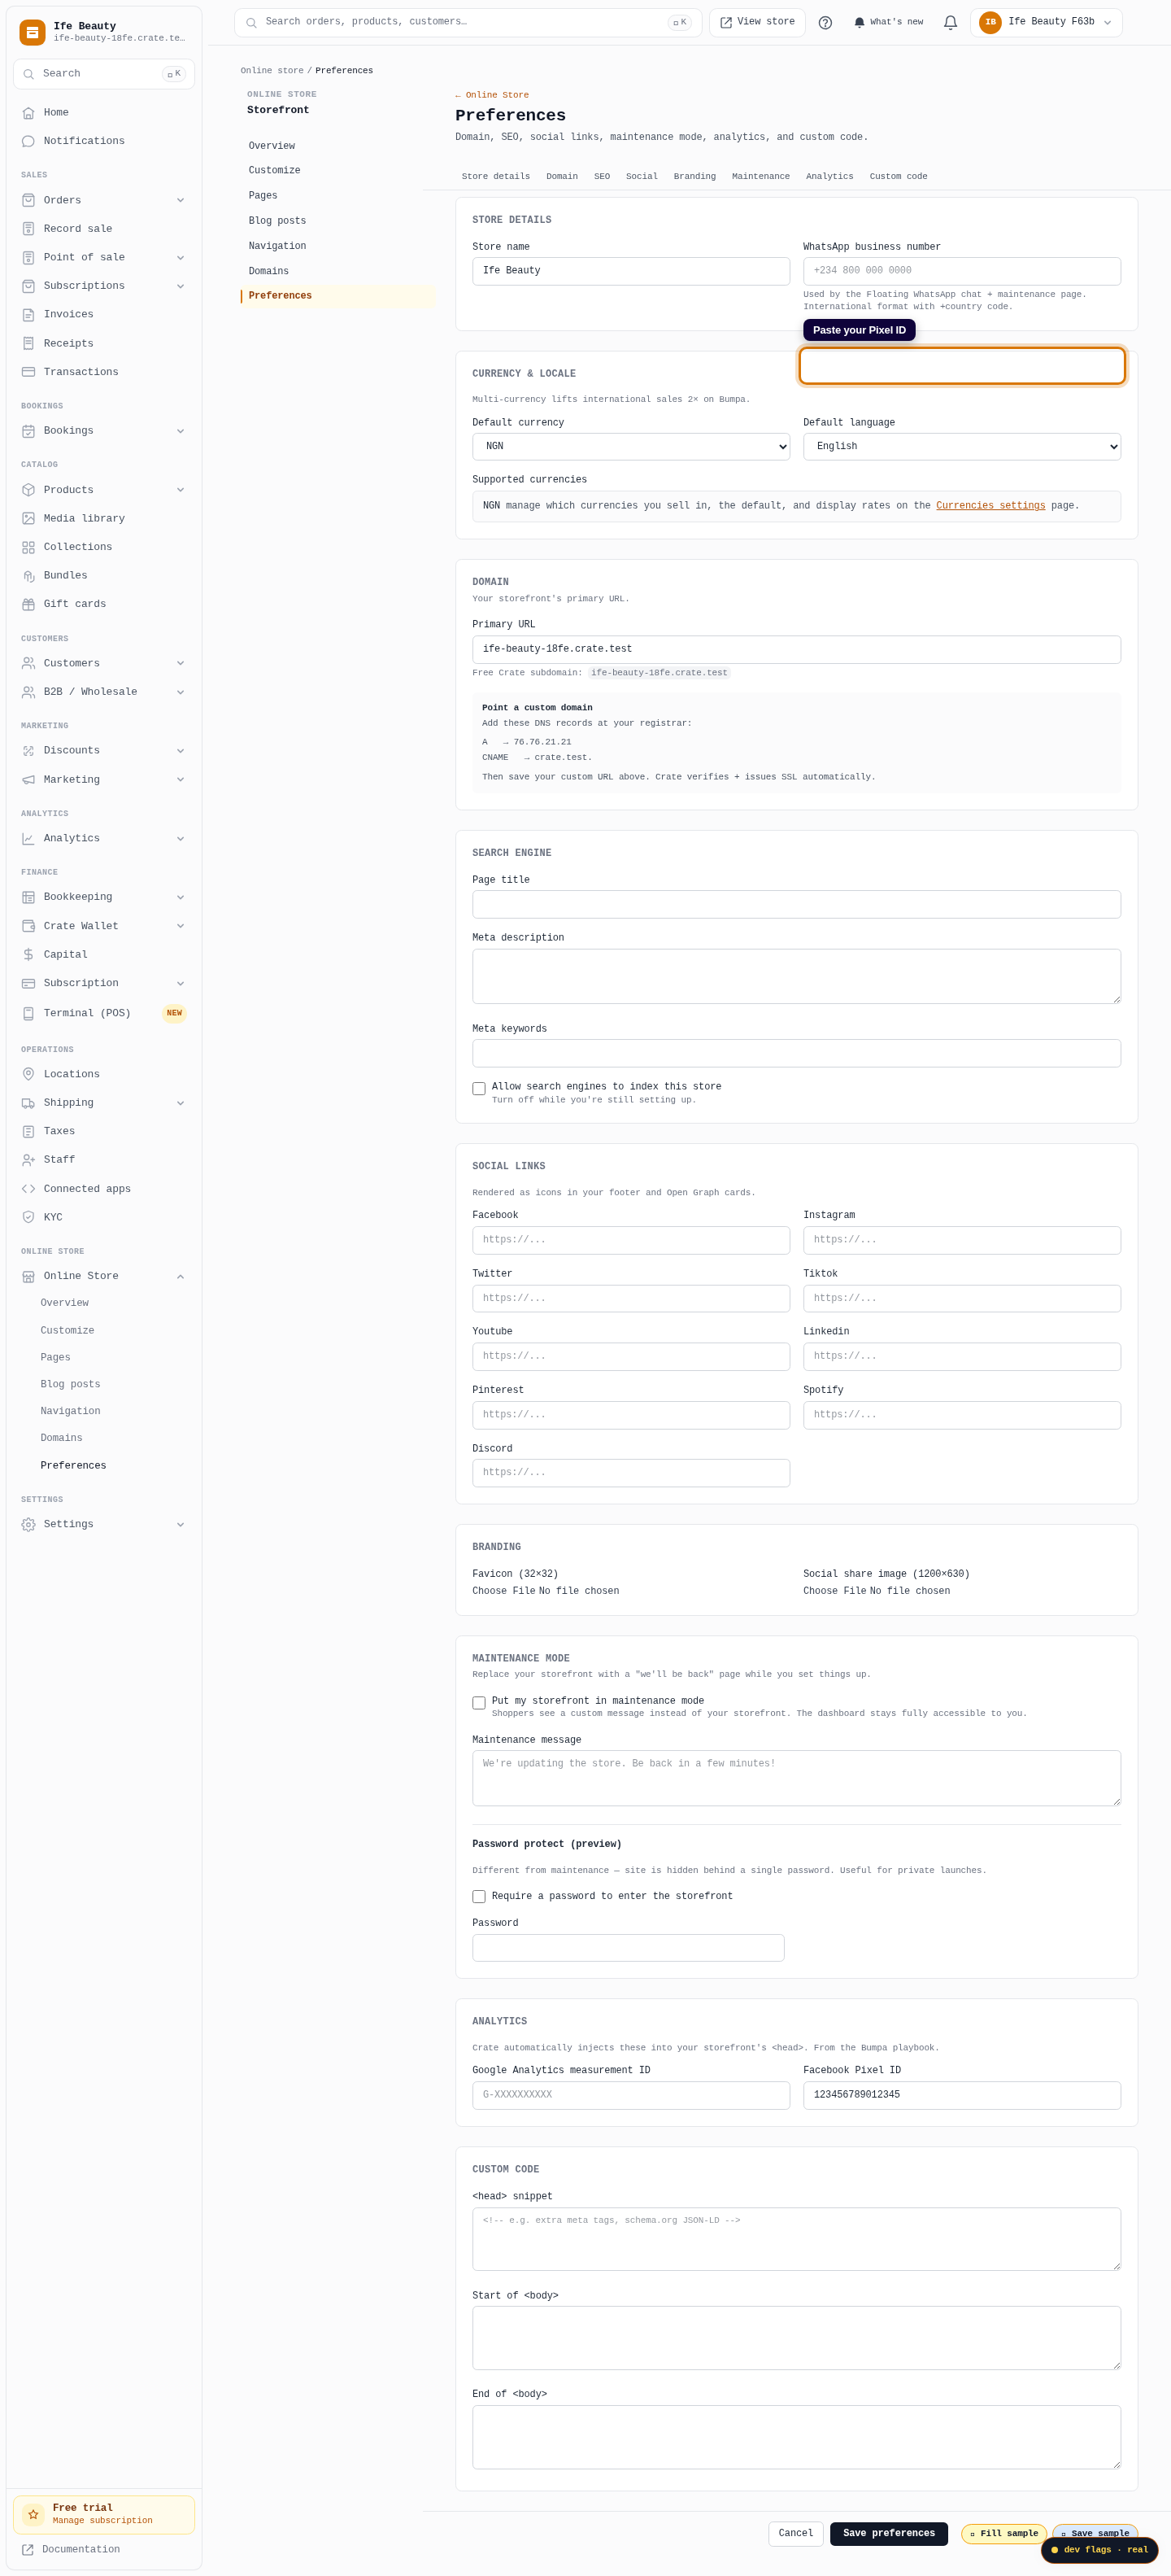The height and width of the screenshot is (2576, 1171).
Task: Click the Receipts icon
Action: (x=28, y=343)
